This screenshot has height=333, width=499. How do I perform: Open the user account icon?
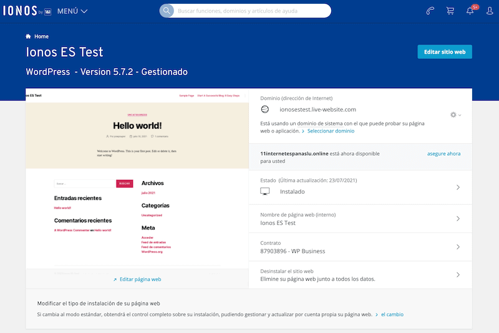pyautogui.click(x=490, y=11)
